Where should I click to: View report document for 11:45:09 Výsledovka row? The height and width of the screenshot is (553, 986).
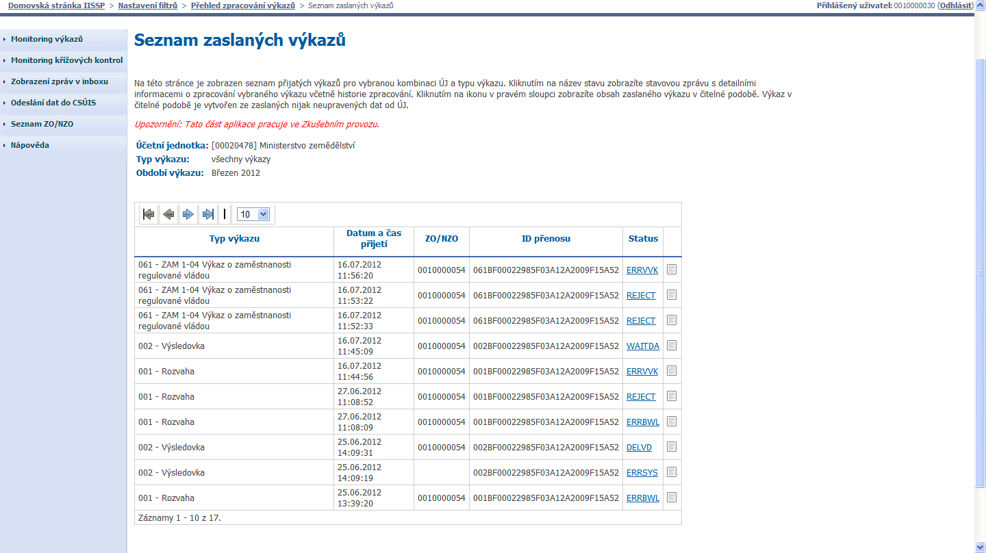[x=672, y=346]
